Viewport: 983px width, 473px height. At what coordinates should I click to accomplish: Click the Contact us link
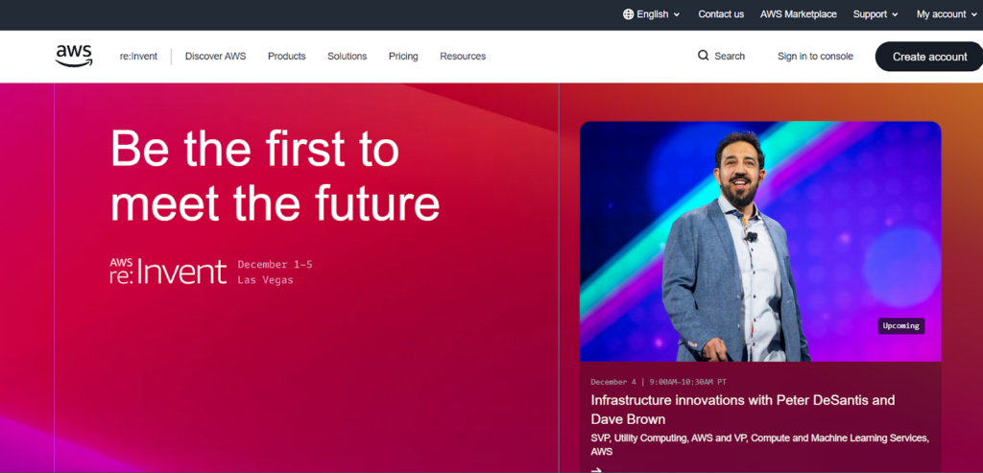[721, 14]
